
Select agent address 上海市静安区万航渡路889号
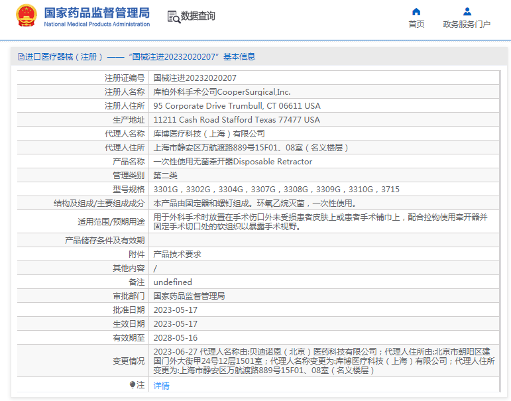(251, 148)
